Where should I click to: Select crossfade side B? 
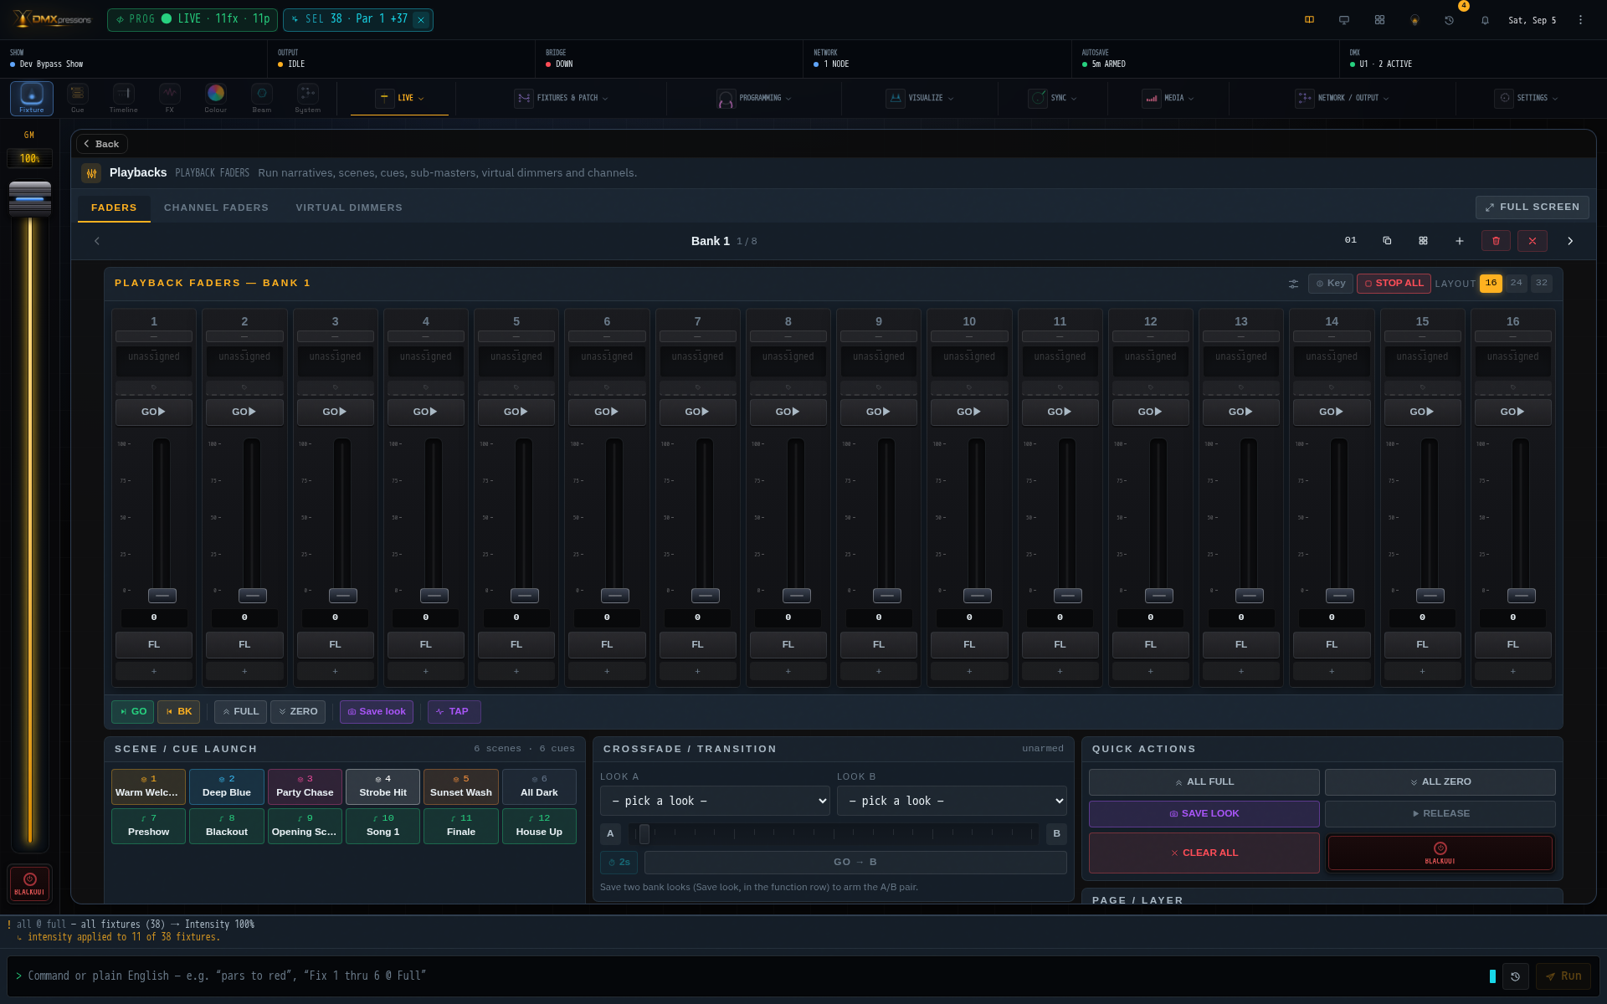[x=1056, y=834]
